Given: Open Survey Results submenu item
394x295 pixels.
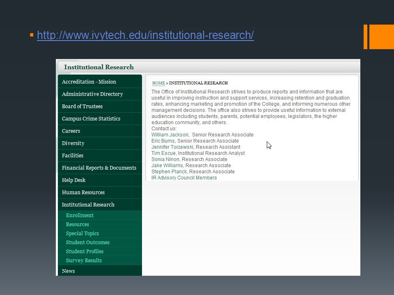Looking at the screenshot, I should [x=100, y=261].
